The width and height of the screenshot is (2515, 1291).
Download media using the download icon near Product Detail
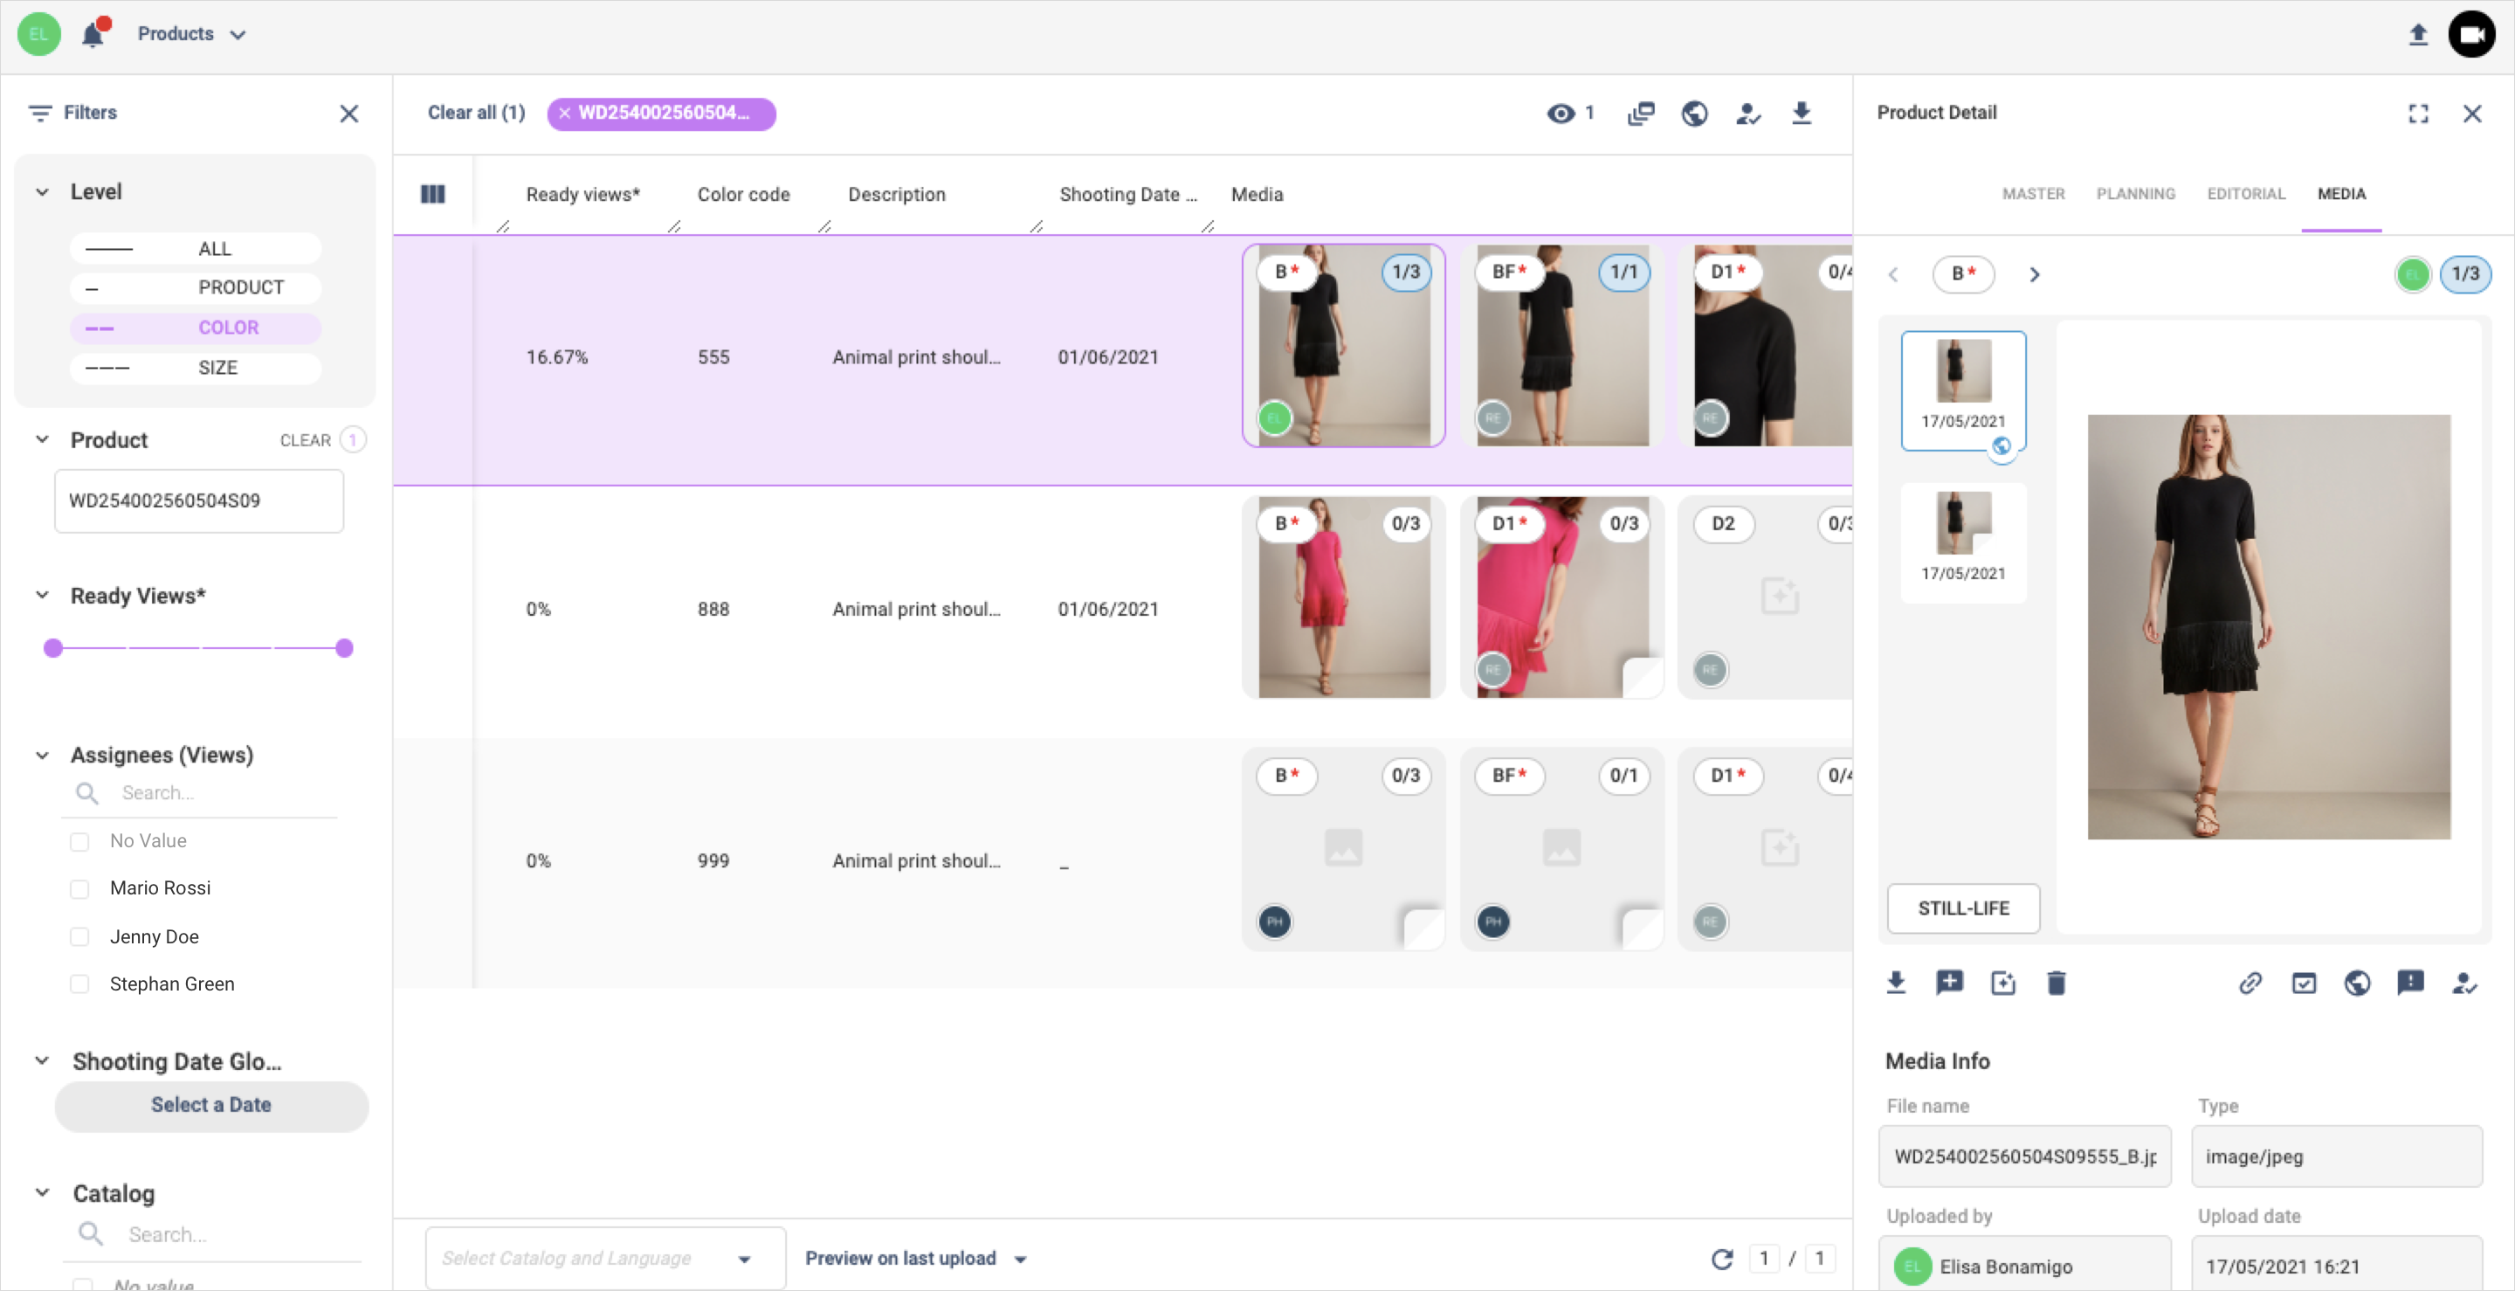1896,983
